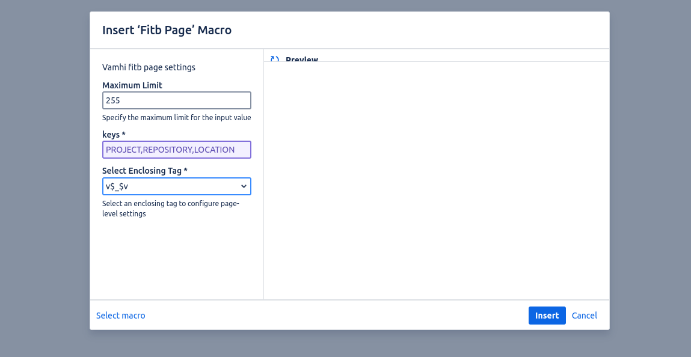Image resolution: width=691 pixels, height=357 pixels.
Task: Click the word LOCATION in keys field
Action: (x=214, y=150)
